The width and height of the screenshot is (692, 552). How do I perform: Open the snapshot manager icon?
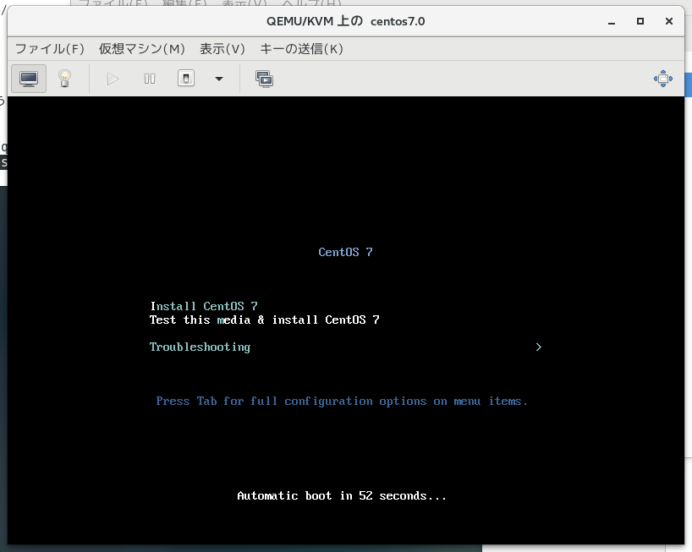264,79
